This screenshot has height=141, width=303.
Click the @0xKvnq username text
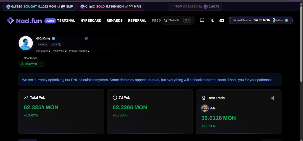(x=43, y=39)
